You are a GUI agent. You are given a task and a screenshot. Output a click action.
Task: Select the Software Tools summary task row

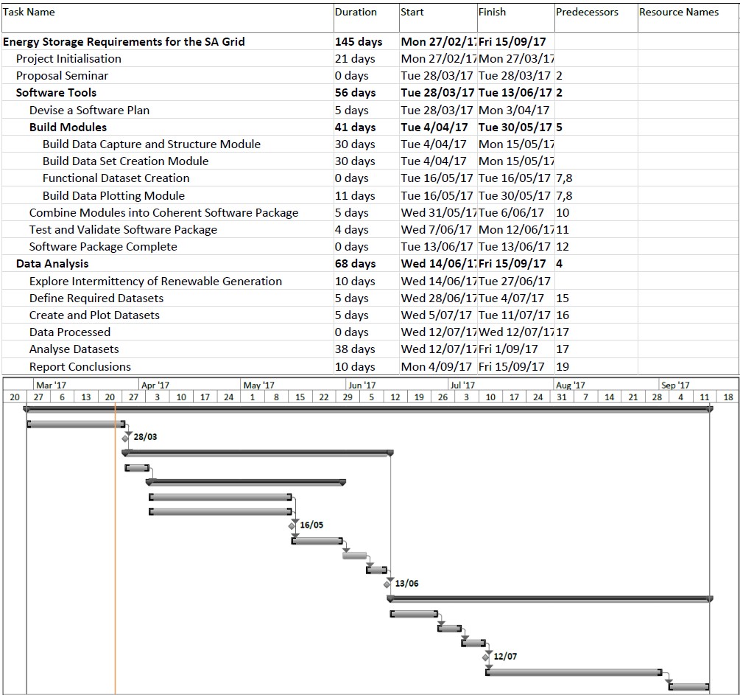(x=370, y=93)
